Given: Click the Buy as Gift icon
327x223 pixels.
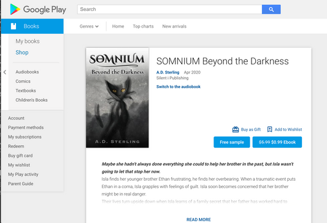Looking at the screenshot, I should tap(236, 129).
